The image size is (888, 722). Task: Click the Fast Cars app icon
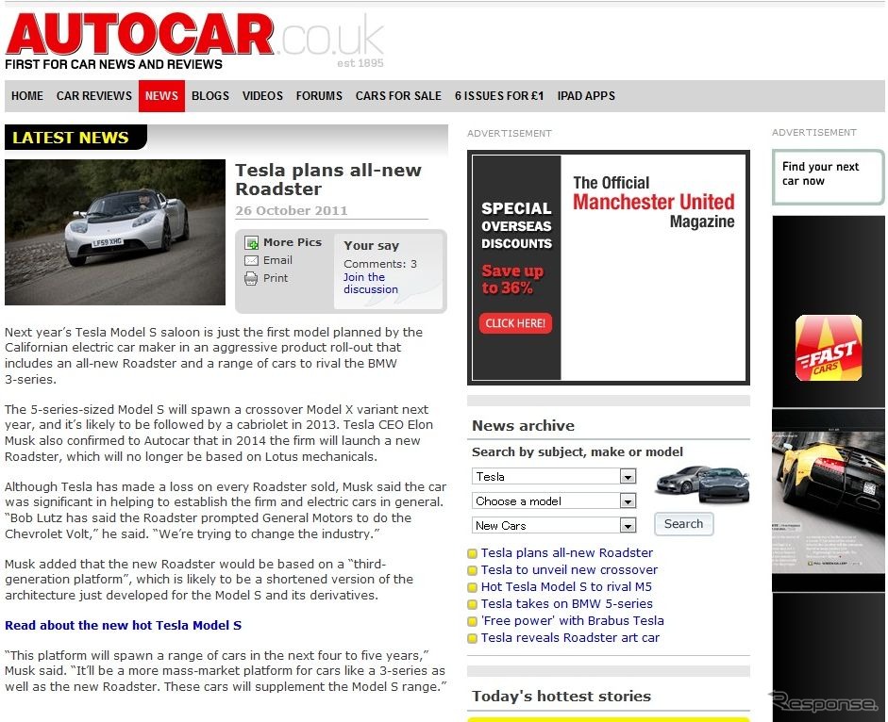point(828,348)
